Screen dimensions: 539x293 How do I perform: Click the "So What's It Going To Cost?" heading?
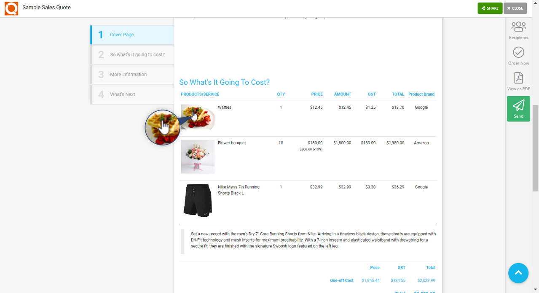point(225,82)
